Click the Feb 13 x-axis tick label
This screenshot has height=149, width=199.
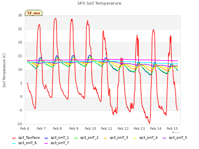[x=139, y=129]
